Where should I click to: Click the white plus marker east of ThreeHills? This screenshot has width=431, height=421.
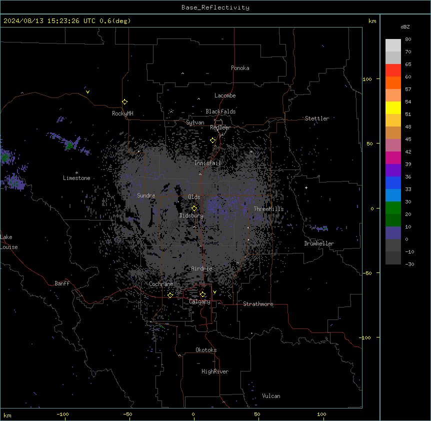(x=306, y=187)
